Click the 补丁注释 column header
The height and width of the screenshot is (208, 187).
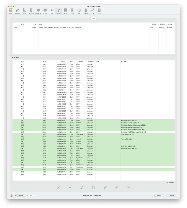click(147, 61)
